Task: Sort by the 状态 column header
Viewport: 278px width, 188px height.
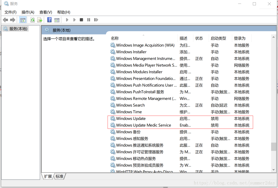Action: tap(201, 38)
